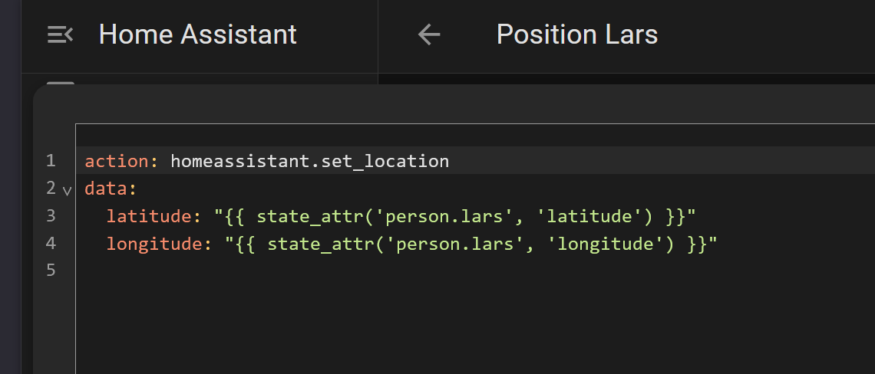The image size is (875, 374).
Task: Click the homeassistant.set_location value
Action: click(x=309, y=161)
